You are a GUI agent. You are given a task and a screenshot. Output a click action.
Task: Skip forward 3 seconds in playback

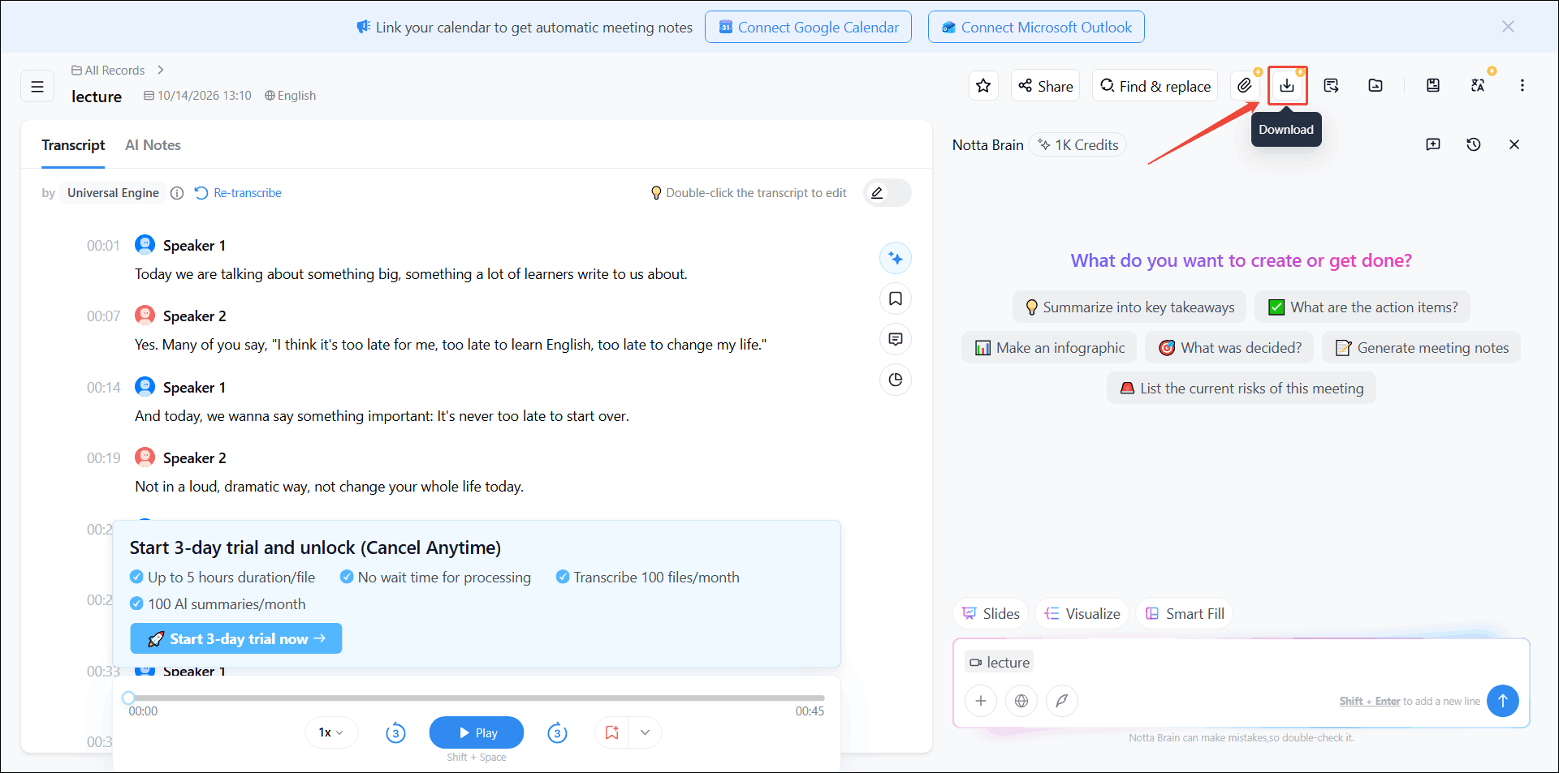(557, 733)
